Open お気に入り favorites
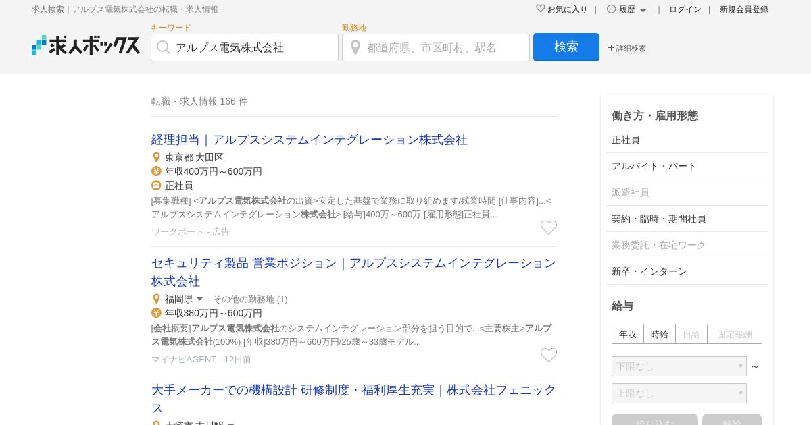 [568, 9]
